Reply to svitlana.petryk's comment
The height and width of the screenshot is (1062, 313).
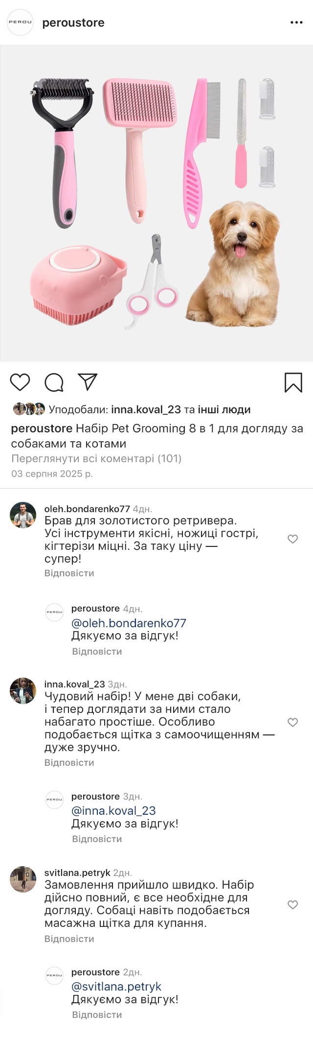pyautogui.click(x=69, y=939)
